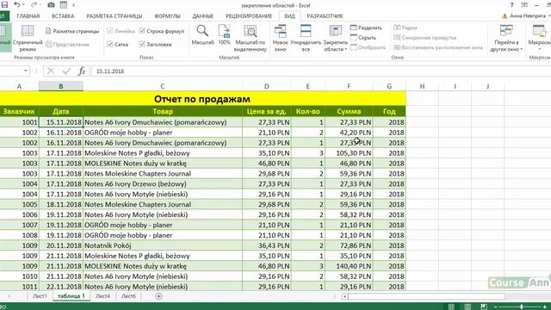Click zoom out minus in status bar
The image size is (551, 310).
pos(496,307)
